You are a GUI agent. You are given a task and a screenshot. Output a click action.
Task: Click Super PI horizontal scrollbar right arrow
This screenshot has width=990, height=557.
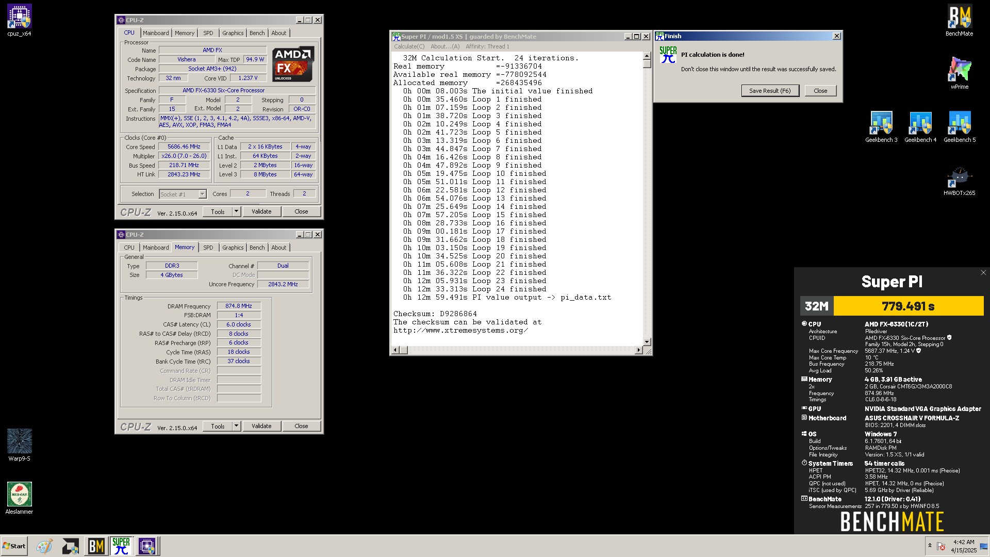pos(638,350)
